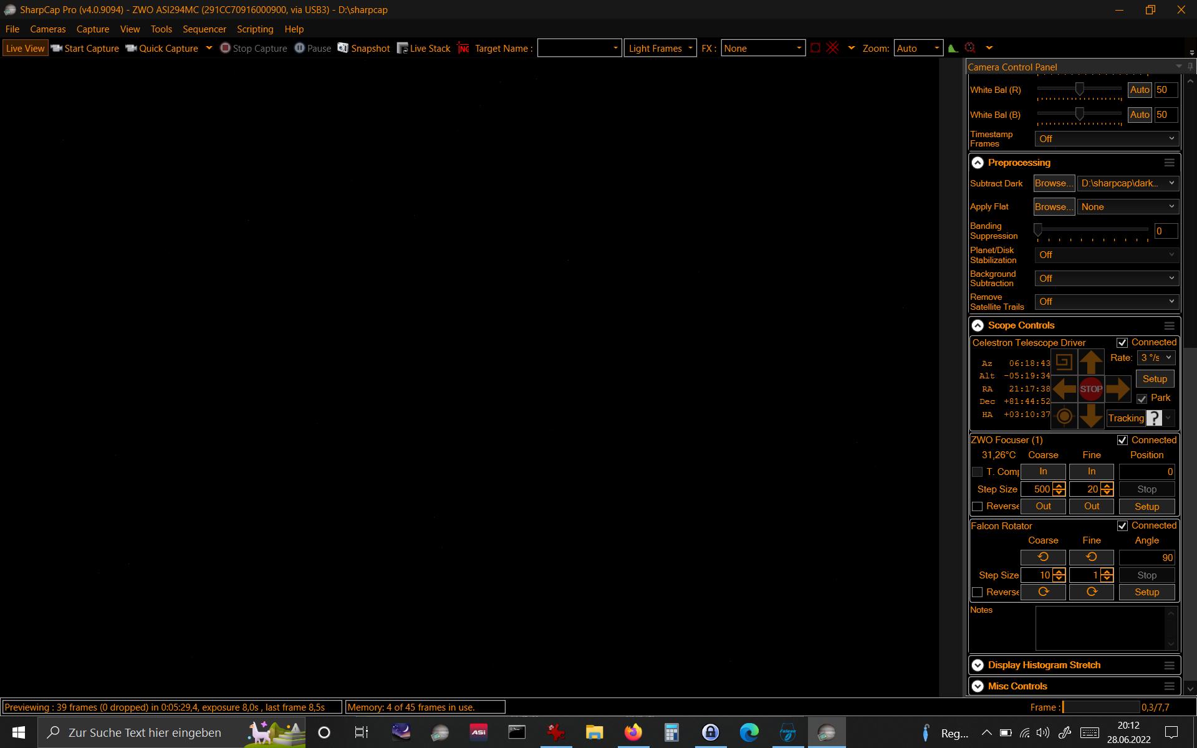
Task: Slew the telescope left with the left arrow
Action: coord(1064,389)
